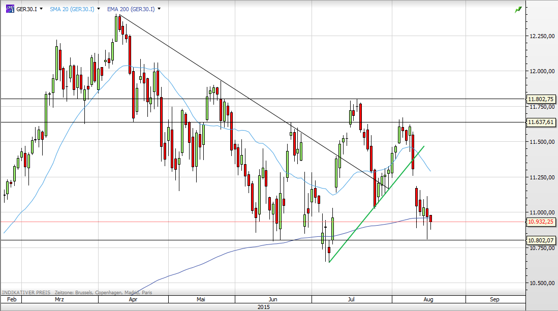This screenshot has height=311, width=558.
Task: Select the 11.637,61 horizontal line price label
Action: click(541, 122)
